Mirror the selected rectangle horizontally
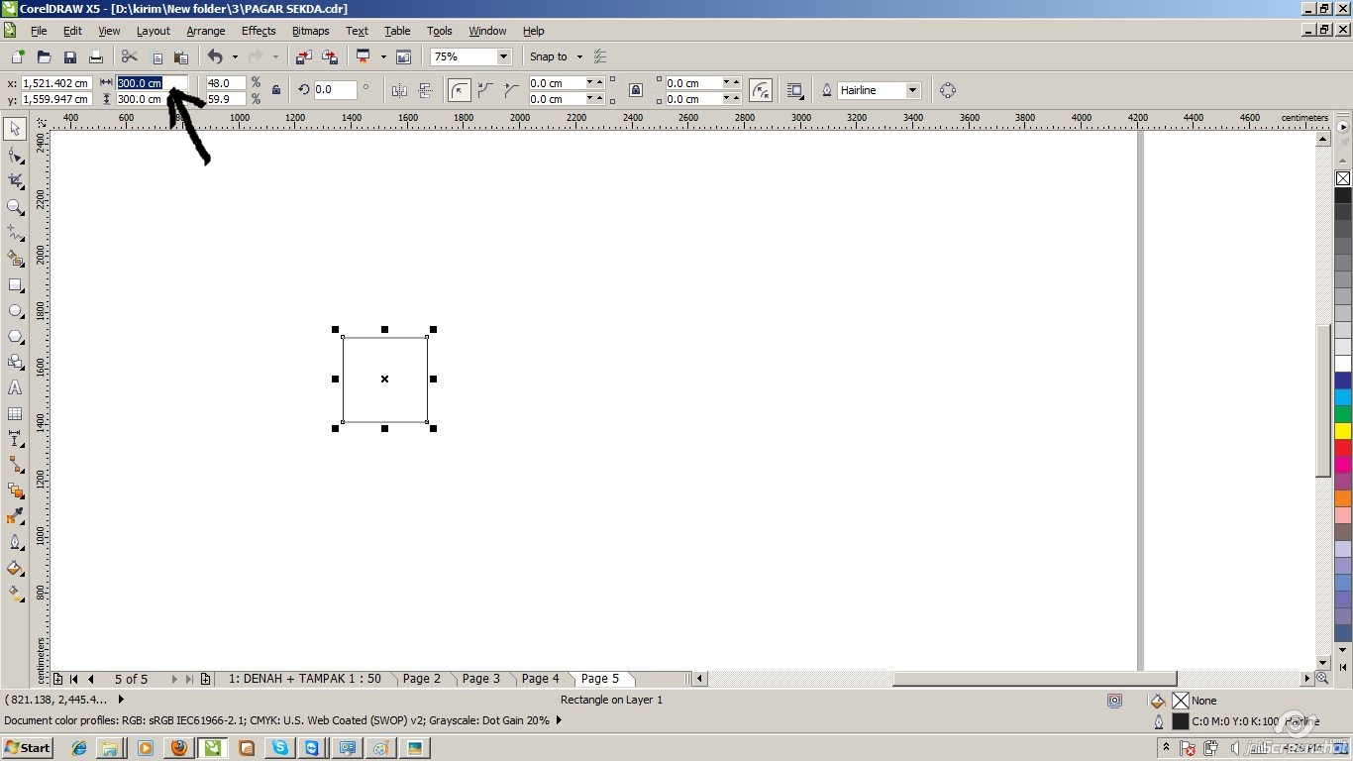 tap(399, 90)
